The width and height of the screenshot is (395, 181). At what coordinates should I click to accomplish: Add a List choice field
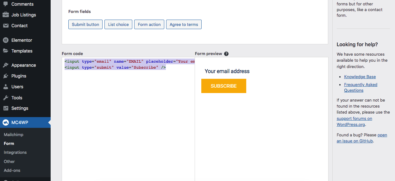click(x=118, y=24)
